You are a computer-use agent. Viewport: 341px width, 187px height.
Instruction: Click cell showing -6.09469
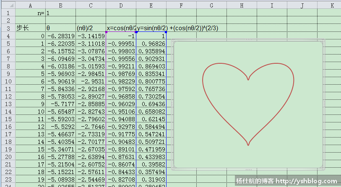pos(61,59)
